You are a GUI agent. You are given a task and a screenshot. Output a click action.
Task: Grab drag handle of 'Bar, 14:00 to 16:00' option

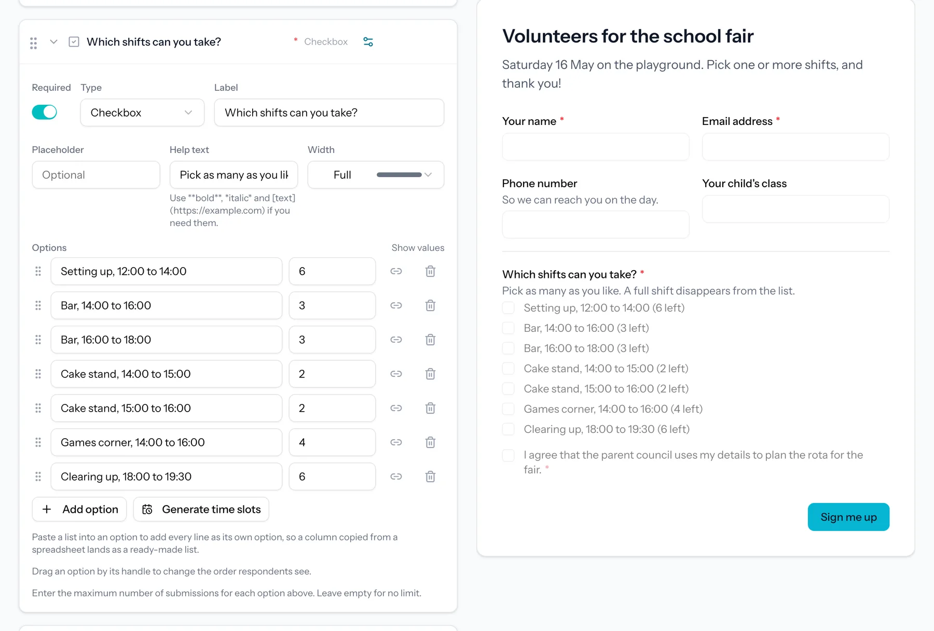[38, 305]
